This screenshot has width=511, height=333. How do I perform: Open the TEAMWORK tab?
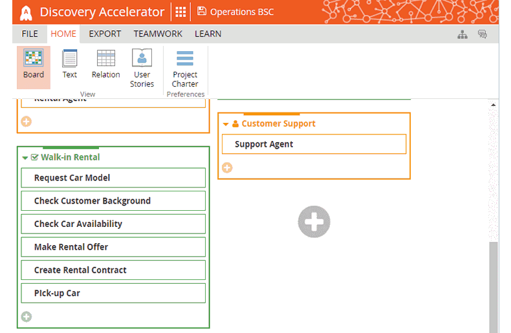click(x=158, y=34)
